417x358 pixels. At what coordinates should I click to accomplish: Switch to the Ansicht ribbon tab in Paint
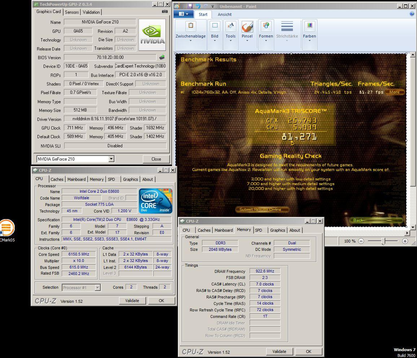225,14
